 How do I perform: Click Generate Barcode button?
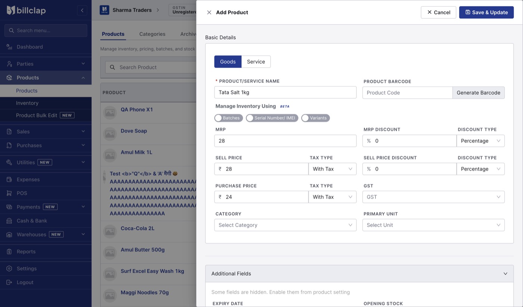[x=479, y=93]
